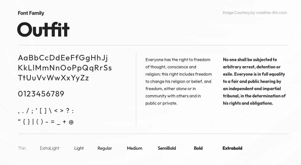Click the Medium weight label

[134, 148]
